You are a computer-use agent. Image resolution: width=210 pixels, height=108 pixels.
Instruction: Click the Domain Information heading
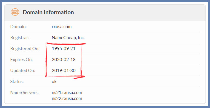tap(48, 12)
